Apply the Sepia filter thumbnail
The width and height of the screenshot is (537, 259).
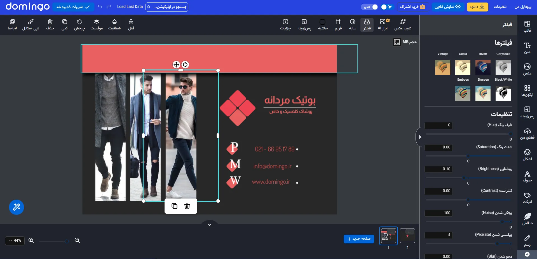click(463, 67)
